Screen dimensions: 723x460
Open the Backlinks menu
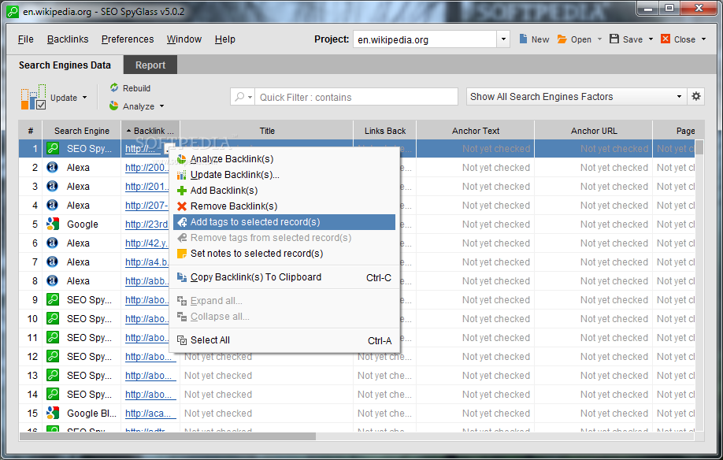pos(67,39)
